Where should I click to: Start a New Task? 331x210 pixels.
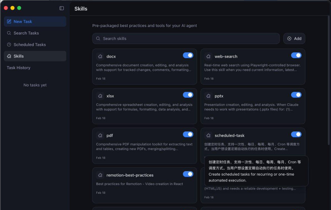35,21
